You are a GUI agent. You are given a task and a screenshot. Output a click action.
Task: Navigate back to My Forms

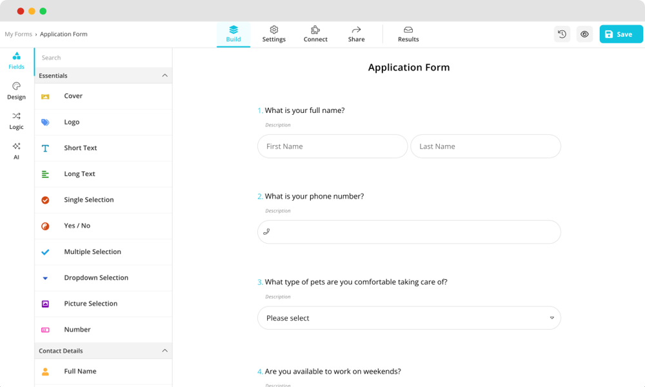tap(18, 34)
